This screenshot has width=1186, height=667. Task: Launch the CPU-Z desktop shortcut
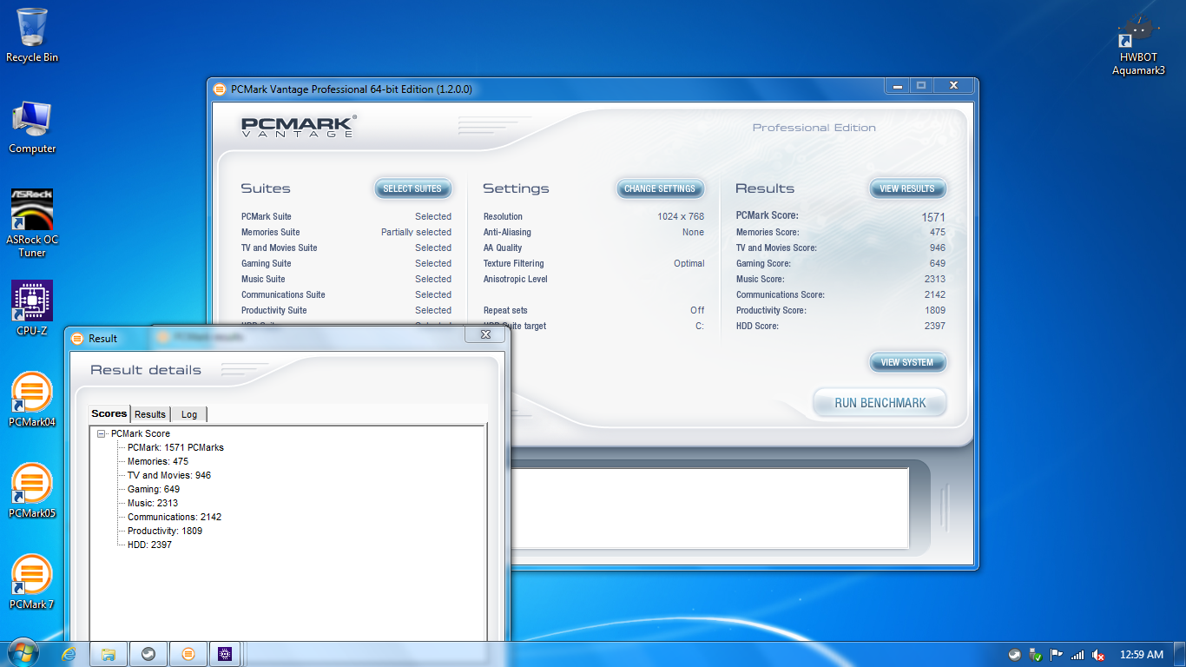(x=32, y=308)
